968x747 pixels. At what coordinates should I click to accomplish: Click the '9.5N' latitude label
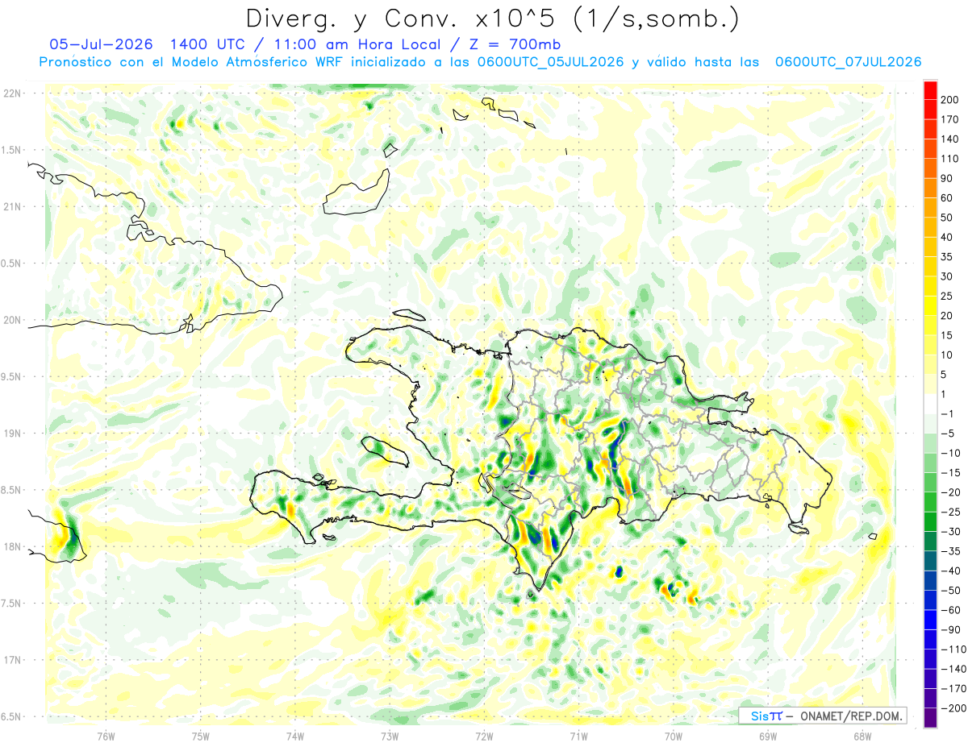12,376
